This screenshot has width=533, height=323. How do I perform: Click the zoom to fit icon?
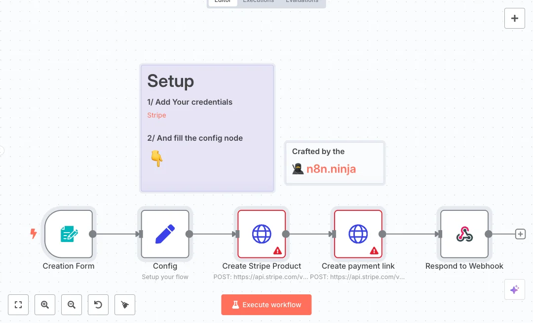18,305
